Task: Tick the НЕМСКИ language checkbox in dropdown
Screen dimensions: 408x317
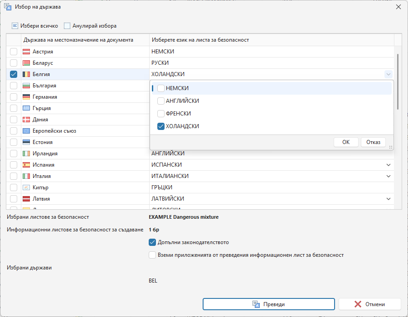Action: point(161,88)
